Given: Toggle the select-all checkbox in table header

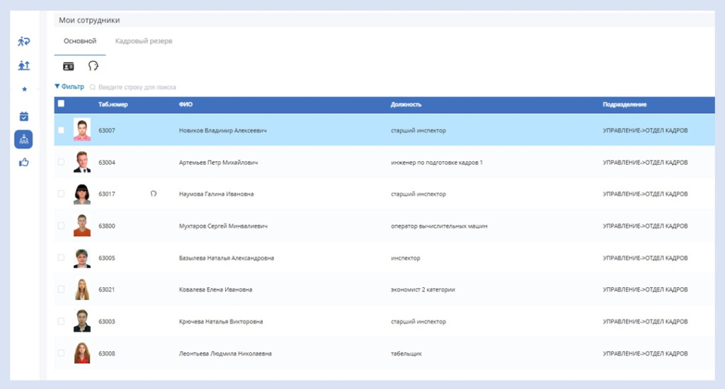Looking at the screenshot, I should coord(61,104).
